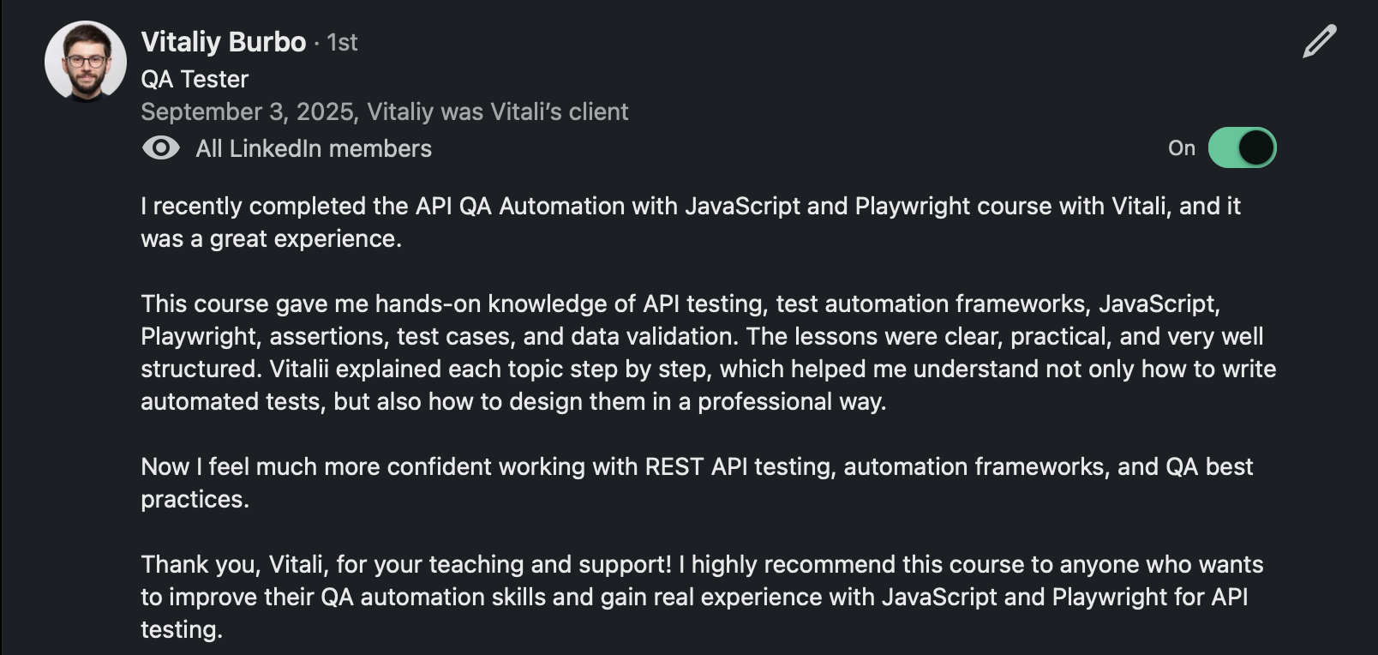Click the word "practices." ending the third paragraph
The image size is (1378, 655).
tap(195, 500)
